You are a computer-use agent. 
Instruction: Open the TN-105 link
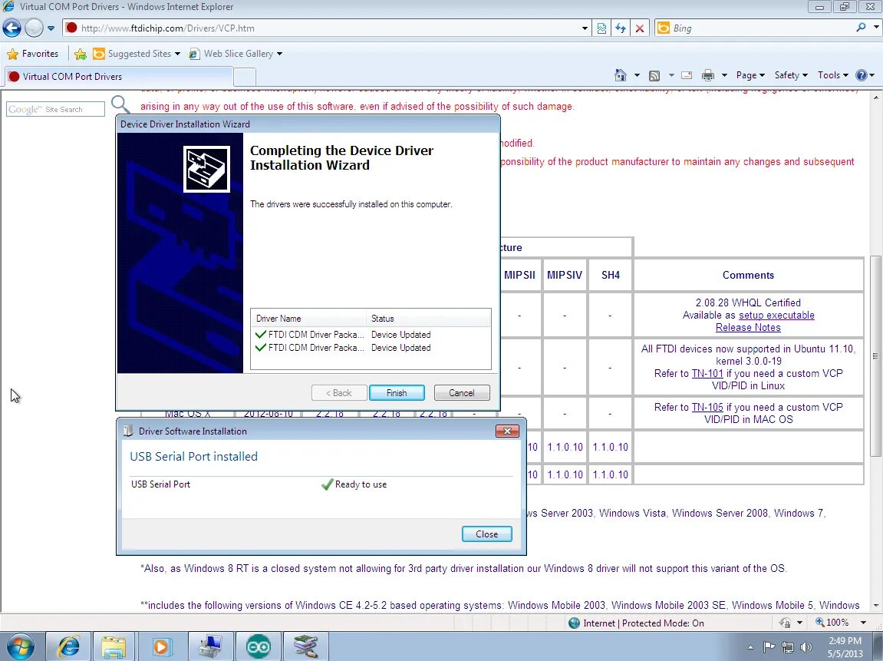[707, 408]
